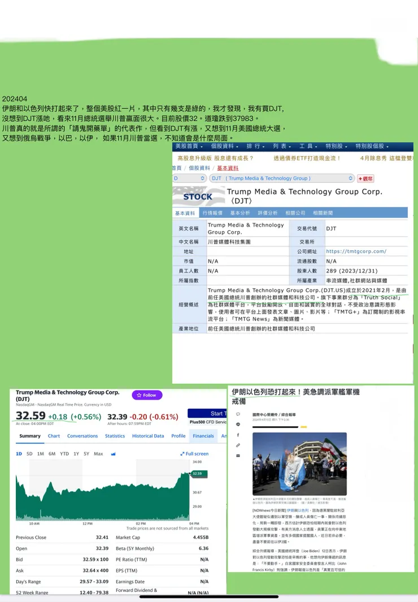Expand the 特別股 menu
This screenshot has height=602, width=418.
(336, 146)
